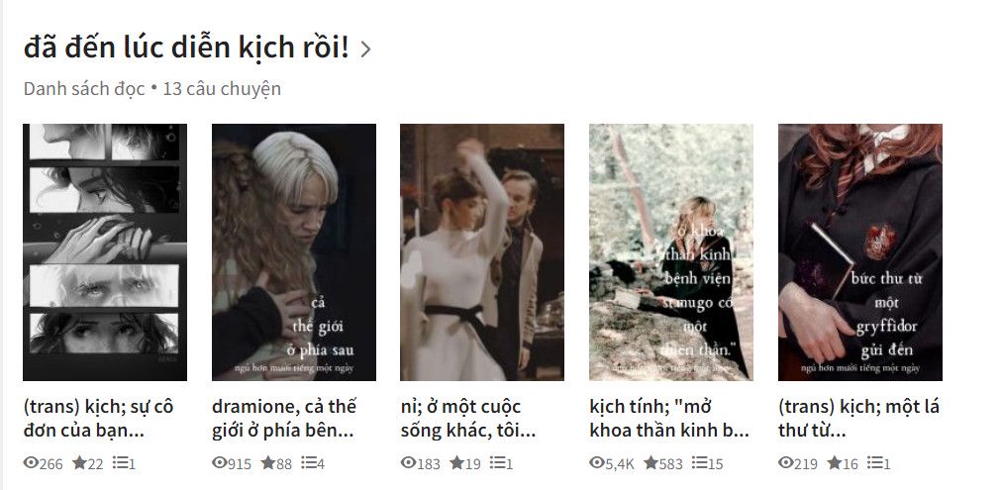The image size is (1001, 490).
Task: Expand the reading list via the title chevron arrow
Action: pyautogui.click(x=365, y=49)
